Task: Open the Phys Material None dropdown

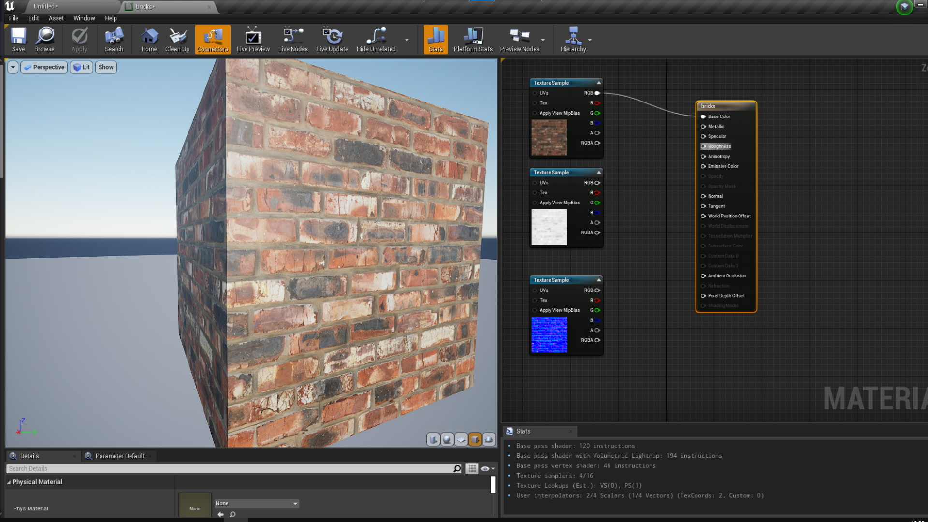Action: pos(257,503)
